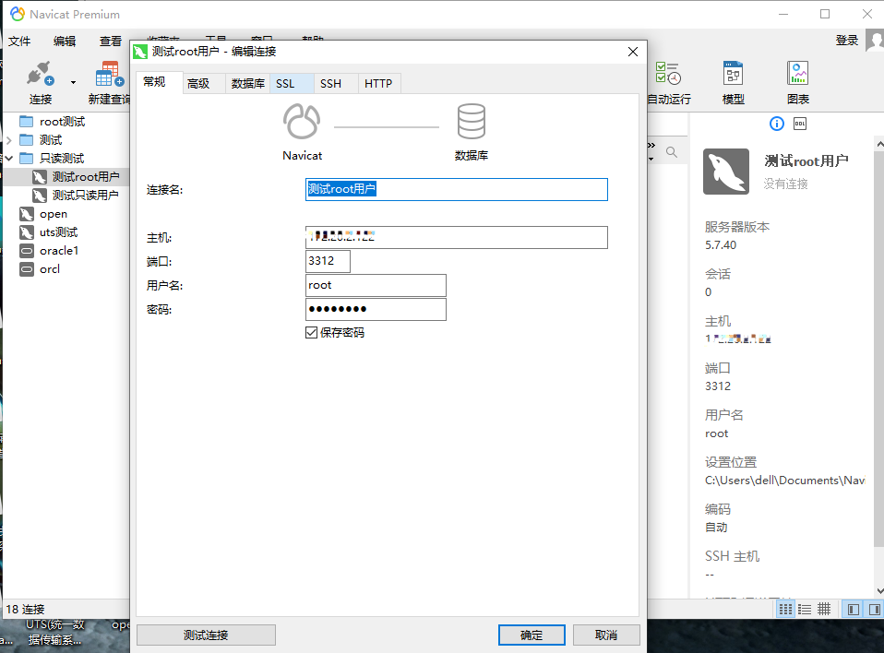Switch to detail table view icon
This screenshot has height=653, width=884.
click(824, 609)
